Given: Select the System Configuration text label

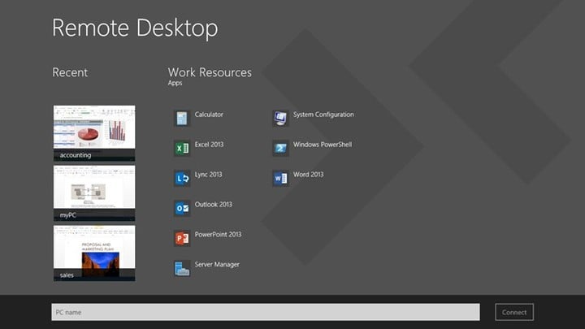Looking at the screenshot, I should (323, 115).
